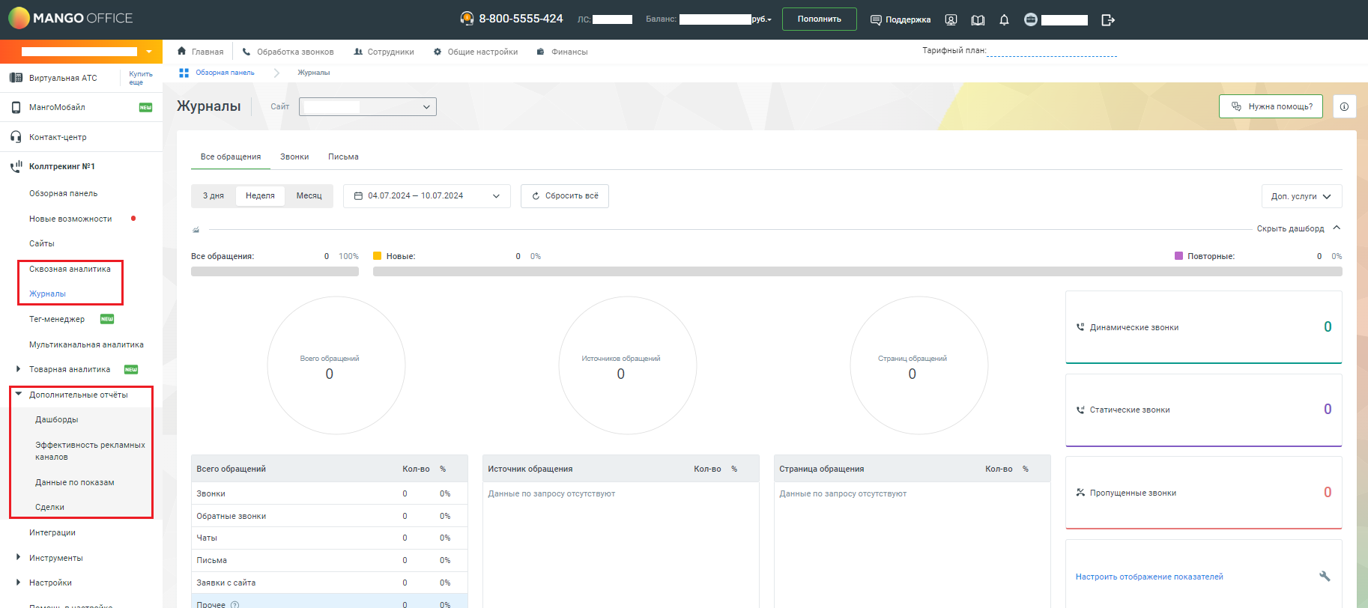This screenshot has width=1368, height=608.
Task: Click the small chart icon above dashboard
Action: pyautogui.click(x=196, y=230)
